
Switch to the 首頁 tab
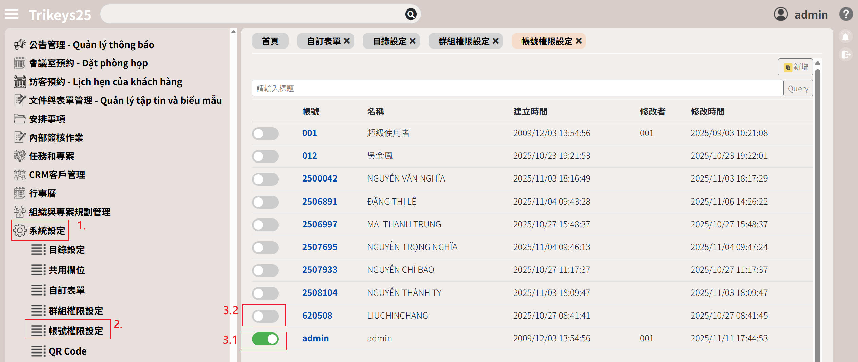tap(270, 41)
